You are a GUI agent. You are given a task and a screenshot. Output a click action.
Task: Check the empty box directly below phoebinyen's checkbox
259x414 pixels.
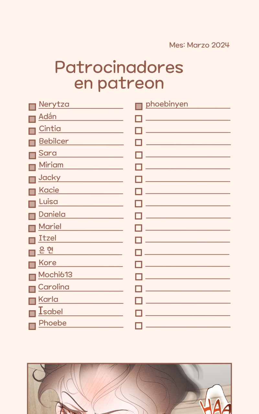pyautogui.click(x=139, y=119)
